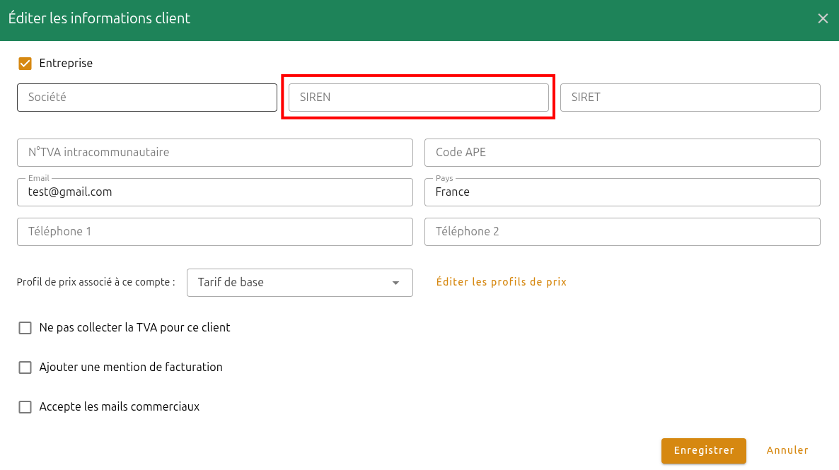
Task: Open the Éditer les profils de prix link
Action: 502,282
